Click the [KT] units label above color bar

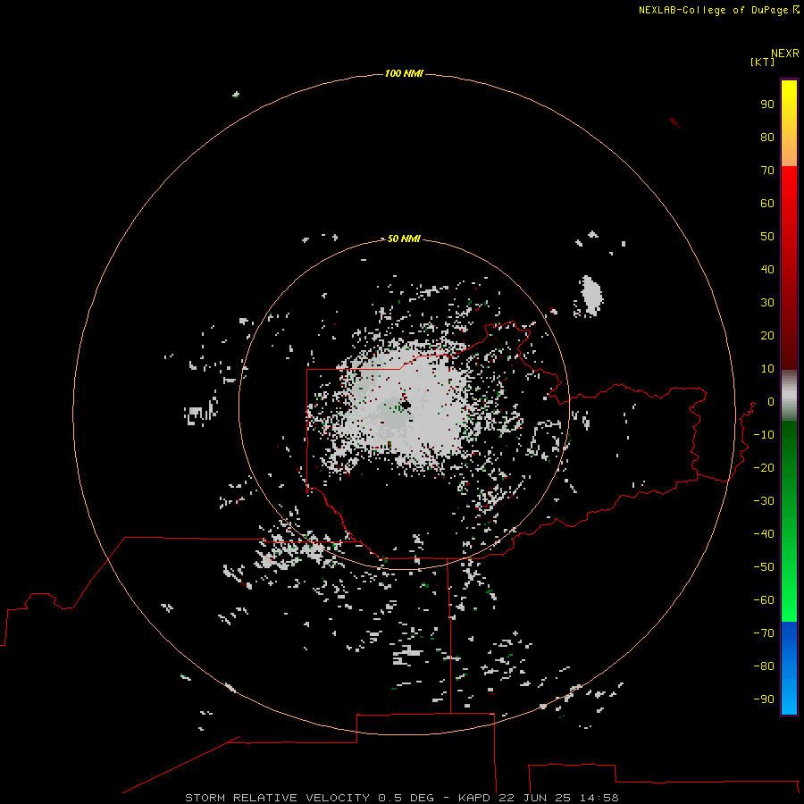click(x=762, y=62)
